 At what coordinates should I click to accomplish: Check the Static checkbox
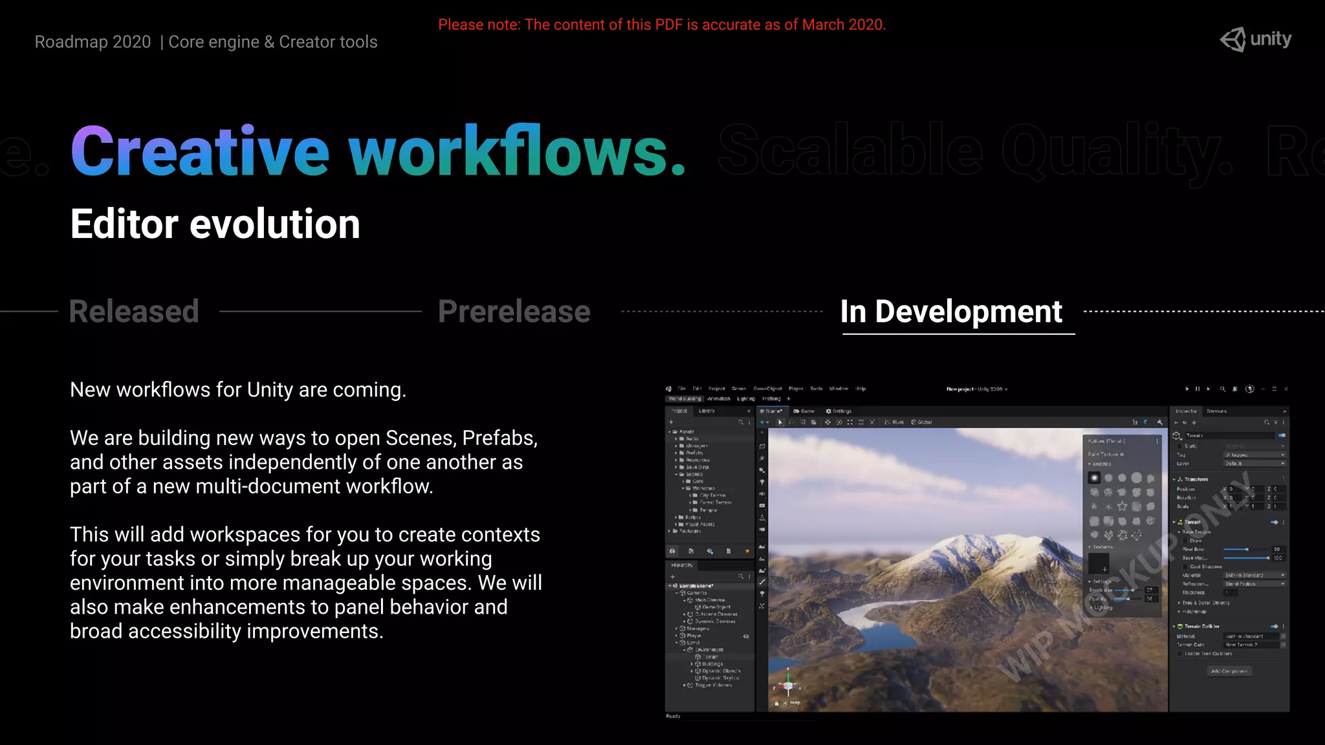[1179, 446]
